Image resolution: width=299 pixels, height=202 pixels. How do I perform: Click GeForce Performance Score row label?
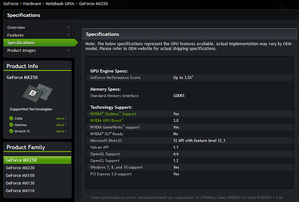pos(115,78)
